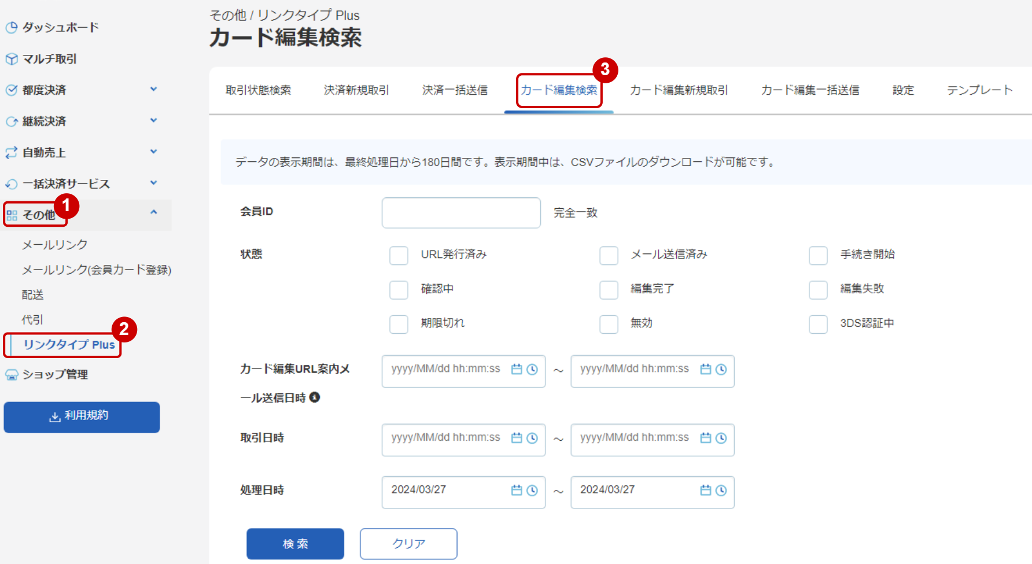Open calendar for 処理日時 start date

click(x=517, y=490)
